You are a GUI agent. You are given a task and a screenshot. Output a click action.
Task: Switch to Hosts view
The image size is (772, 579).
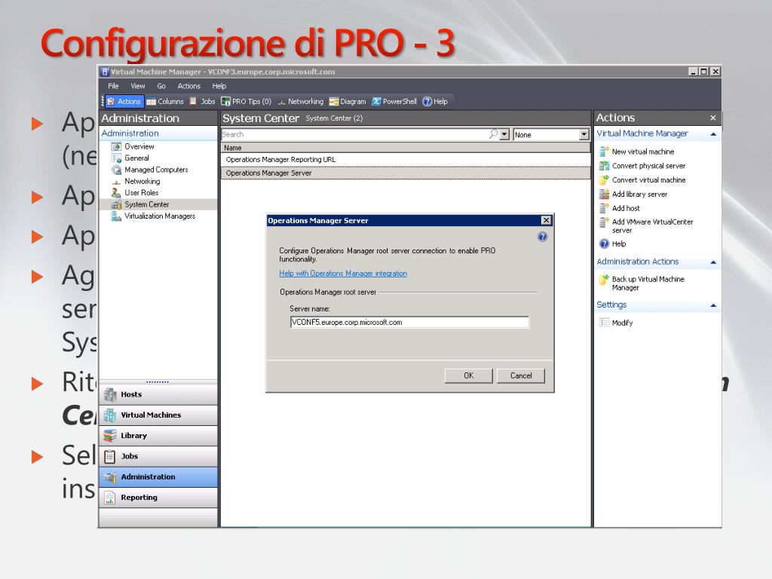[158, 394]
